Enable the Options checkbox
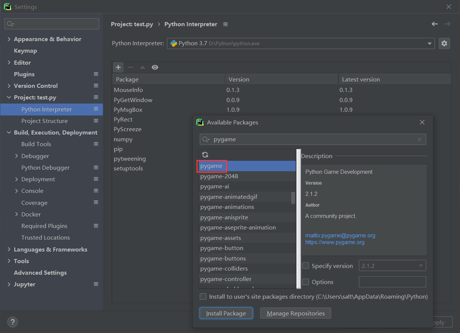The width and height of the screenshot is (460, 333). click(306, 282)
